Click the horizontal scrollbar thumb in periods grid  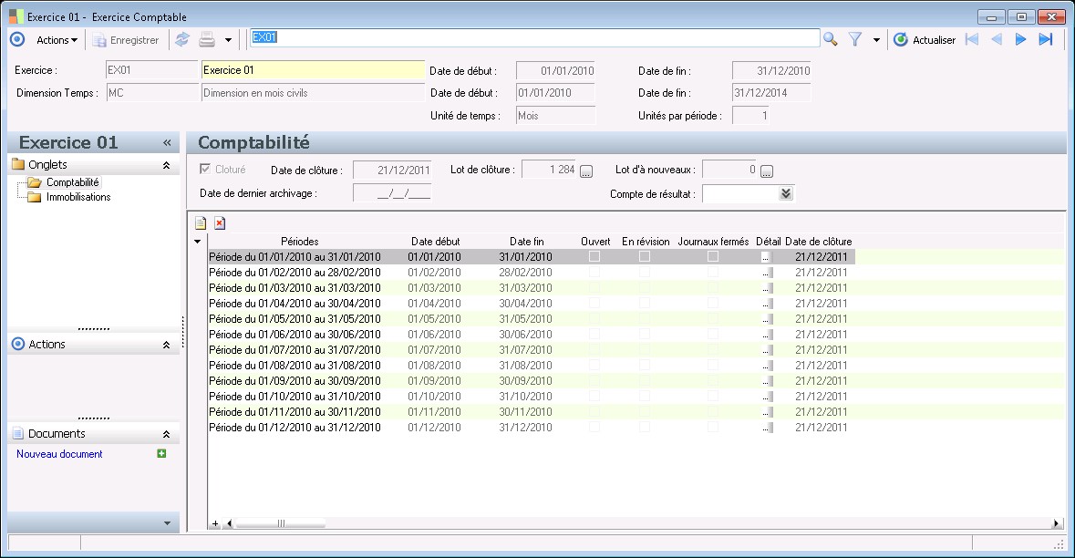click(283, 523)
